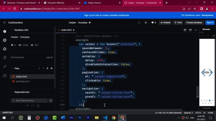Viewport: 216px width, 121px height.
Task: Click the Swiper - Autoplay sandbox title
Action: 78,23
